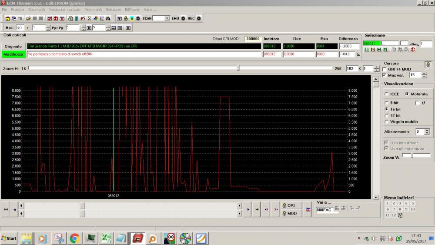Select the 32 bit radio button
This screenshot has height=245, width=435.
386,115
